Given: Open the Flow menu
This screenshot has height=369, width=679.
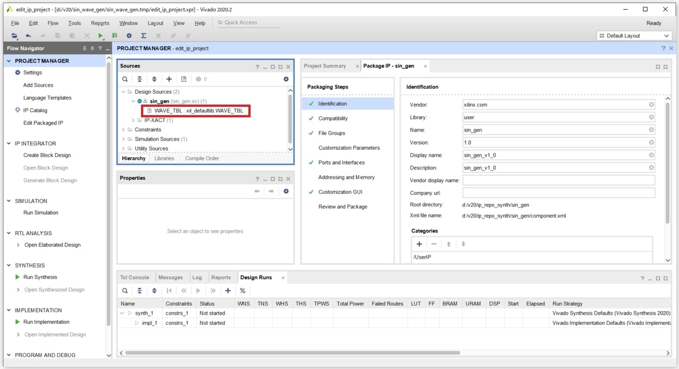Looking at the screenshot, I should pos(53,23).
